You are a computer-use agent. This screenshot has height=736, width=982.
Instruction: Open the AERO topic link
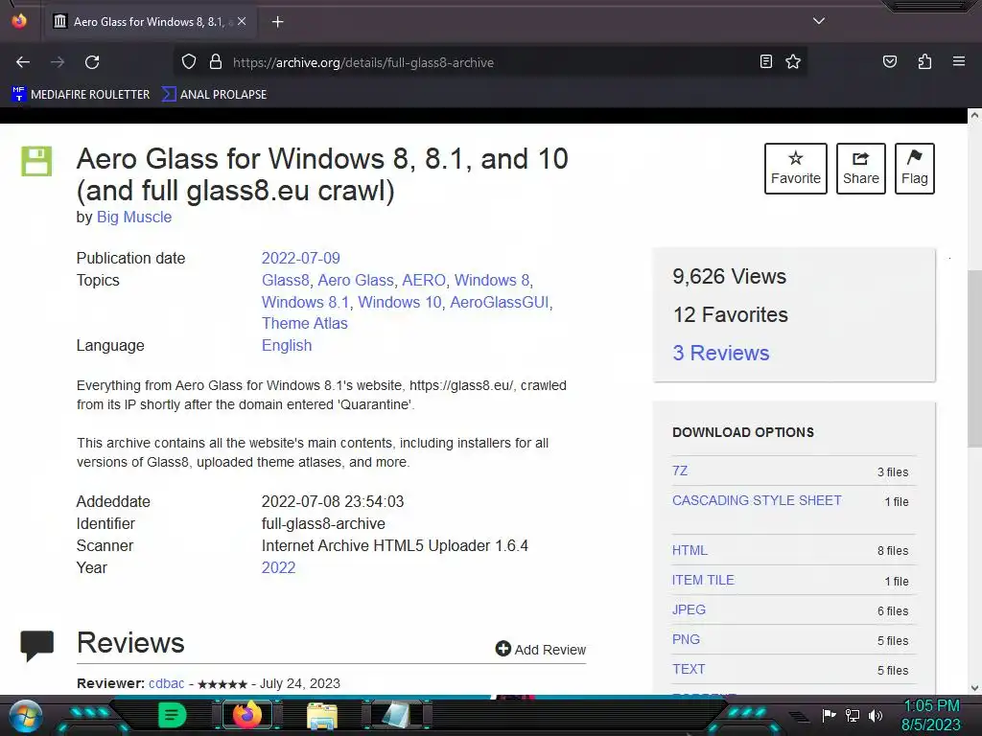point(424,281)
